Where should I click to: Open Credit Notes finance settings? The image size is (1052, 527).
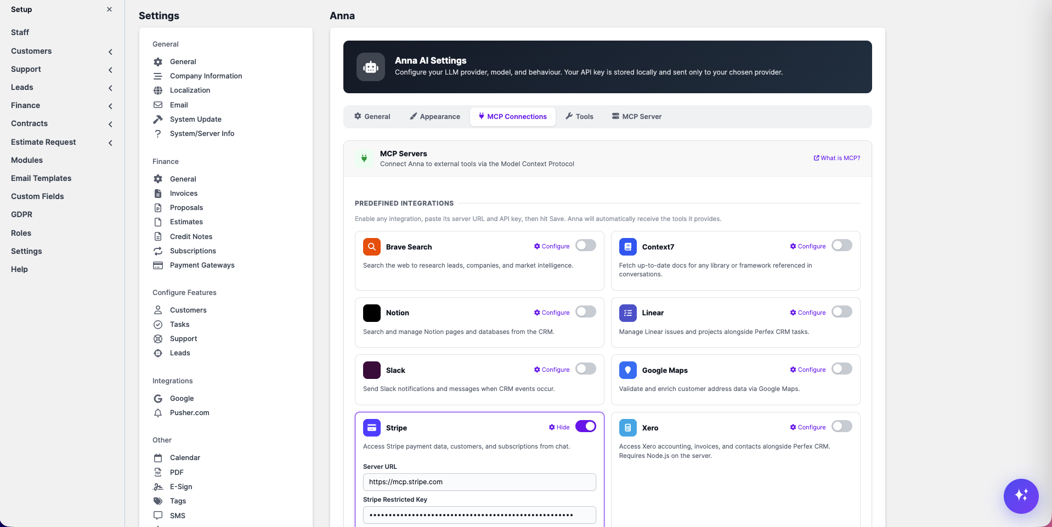[x=191, y=236]
